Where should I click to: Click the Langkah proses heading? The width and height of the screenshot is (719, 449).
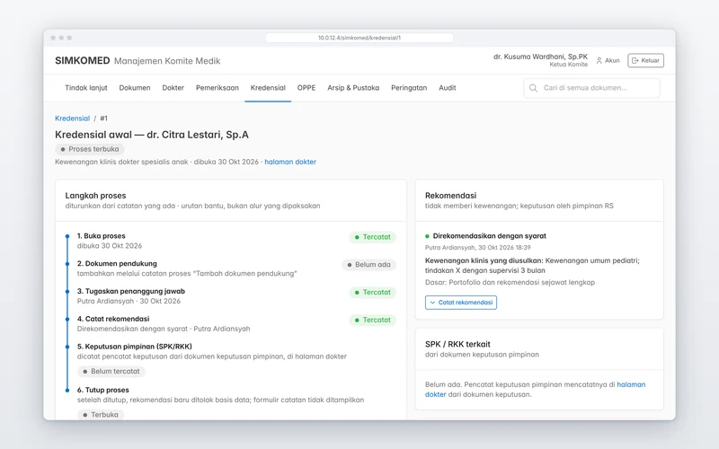95,196
